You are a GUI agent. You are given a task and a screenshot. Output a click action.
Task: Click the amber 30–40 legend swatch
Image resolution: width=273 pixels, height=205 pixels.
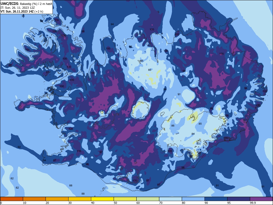click(80, 199)
